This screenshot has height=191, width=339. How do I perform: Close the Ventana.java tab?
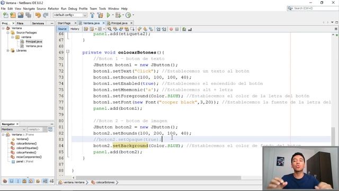pos(104,23)
